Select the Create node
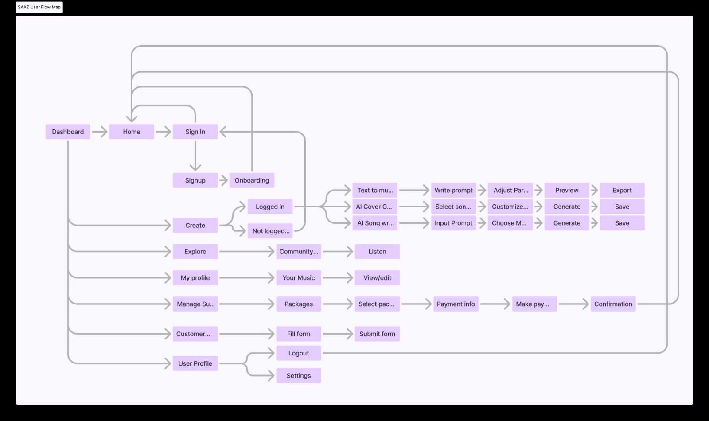This screenshot has width=709, height=421. (x=195, y=225)
